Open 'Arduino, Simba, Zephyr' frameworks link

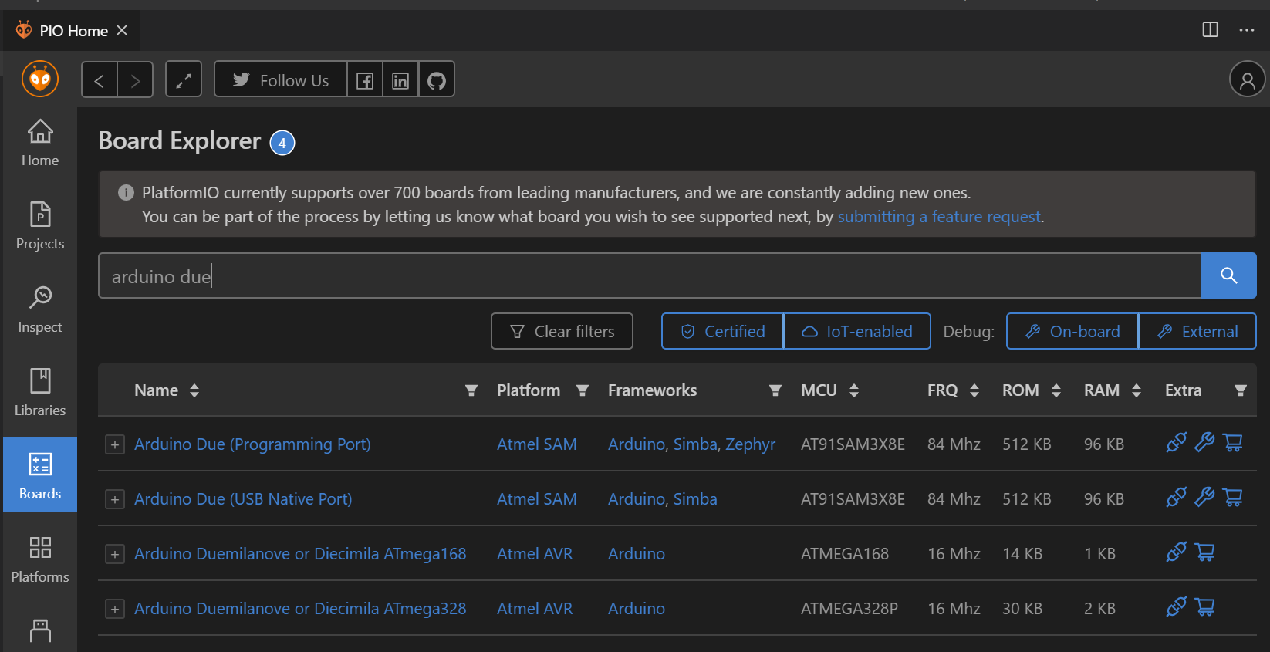[x=691, y=444]
